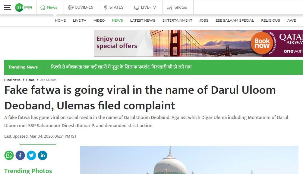Open the hamburger menu icon
Image resolution: width=303 pixels, height=174 pixels.
pyautogui.click(x=8, y=8)
